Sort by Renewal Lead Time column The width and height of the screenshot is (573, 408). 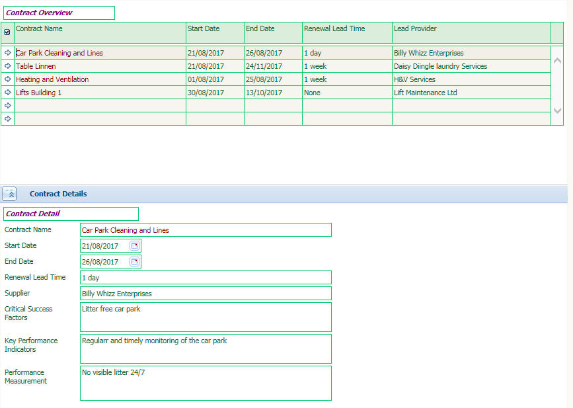(x=334, y=29)
